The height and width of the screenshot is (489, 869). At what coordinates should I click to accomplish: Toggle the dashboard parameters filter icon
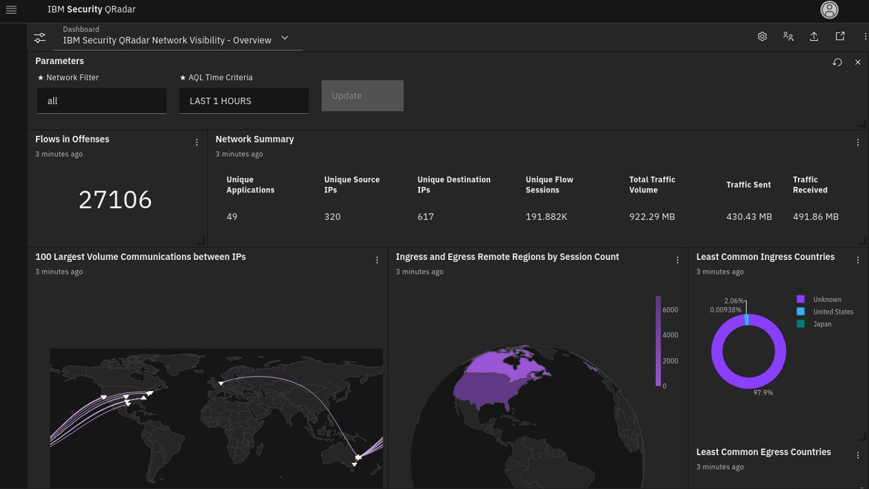point(40,38)
